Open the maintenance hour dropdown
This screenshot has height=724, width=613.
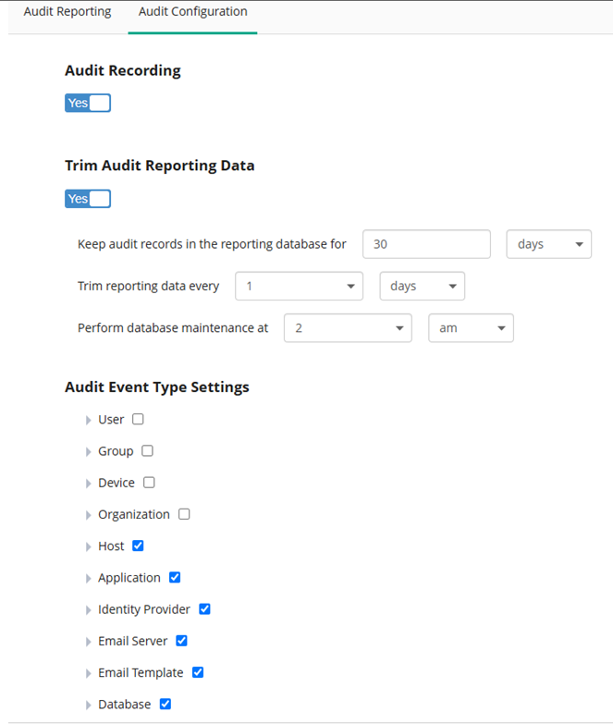tap(348, 328)
